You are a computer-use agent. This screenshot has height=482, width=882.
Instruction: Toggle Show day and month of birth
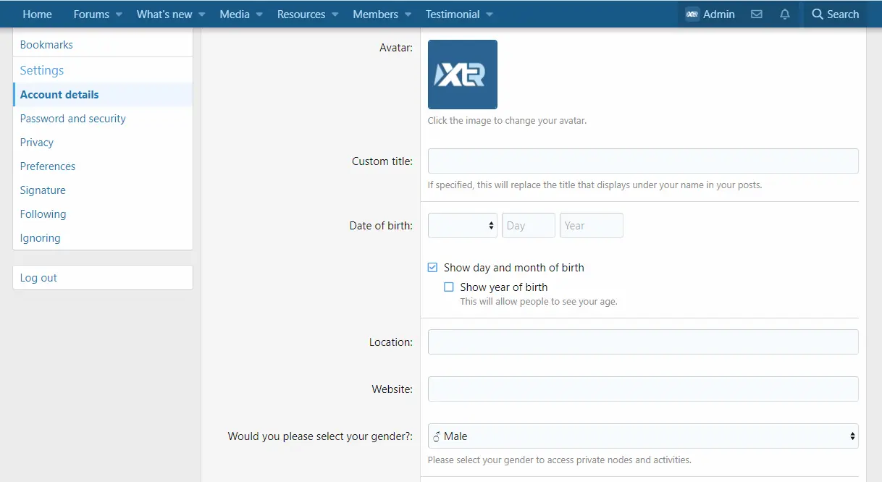tap(432, 268)
